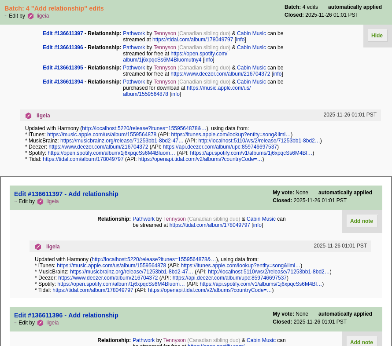392x346 pixels.
Task: Hide the batch edit list
Action: pyautogui.click(x=377, y=36)
